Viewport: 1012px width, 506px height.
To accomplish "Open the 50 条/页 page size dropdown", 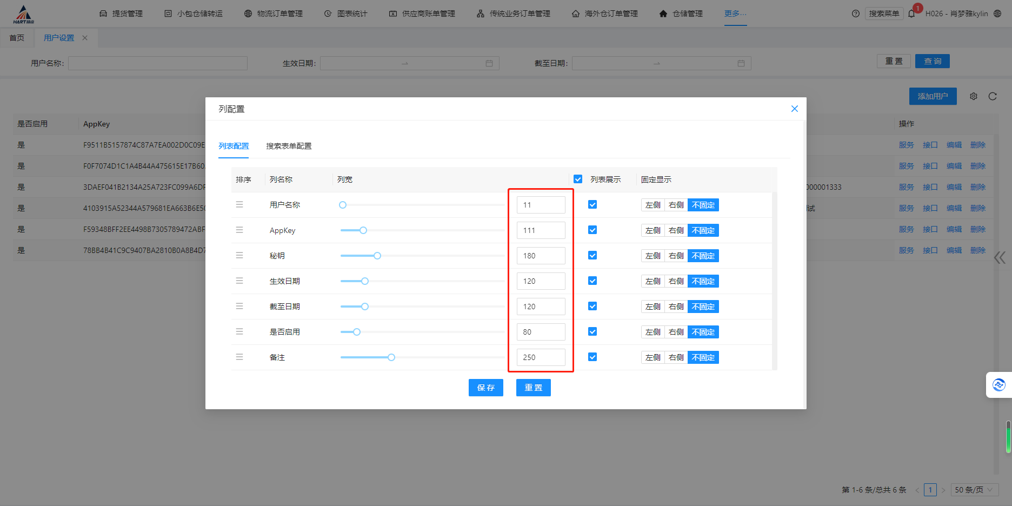I will point(974,490).
